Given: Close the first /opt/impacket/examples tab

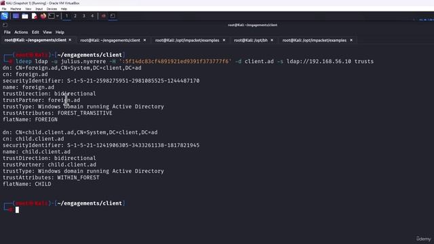Looking at the screenshot, I should click(224, 41).
